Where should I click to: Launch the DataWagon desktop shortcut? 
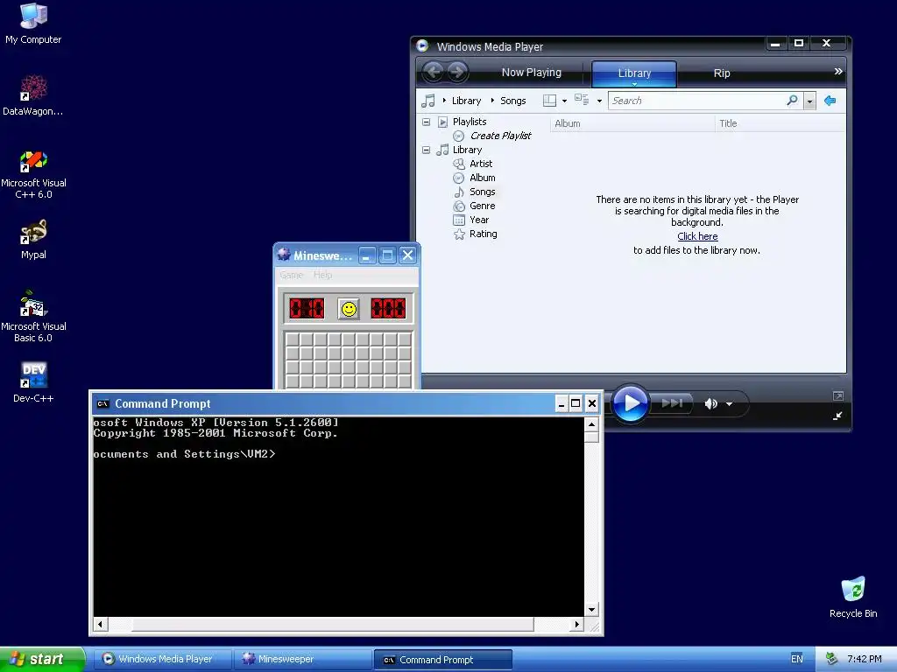pos(33,94)
